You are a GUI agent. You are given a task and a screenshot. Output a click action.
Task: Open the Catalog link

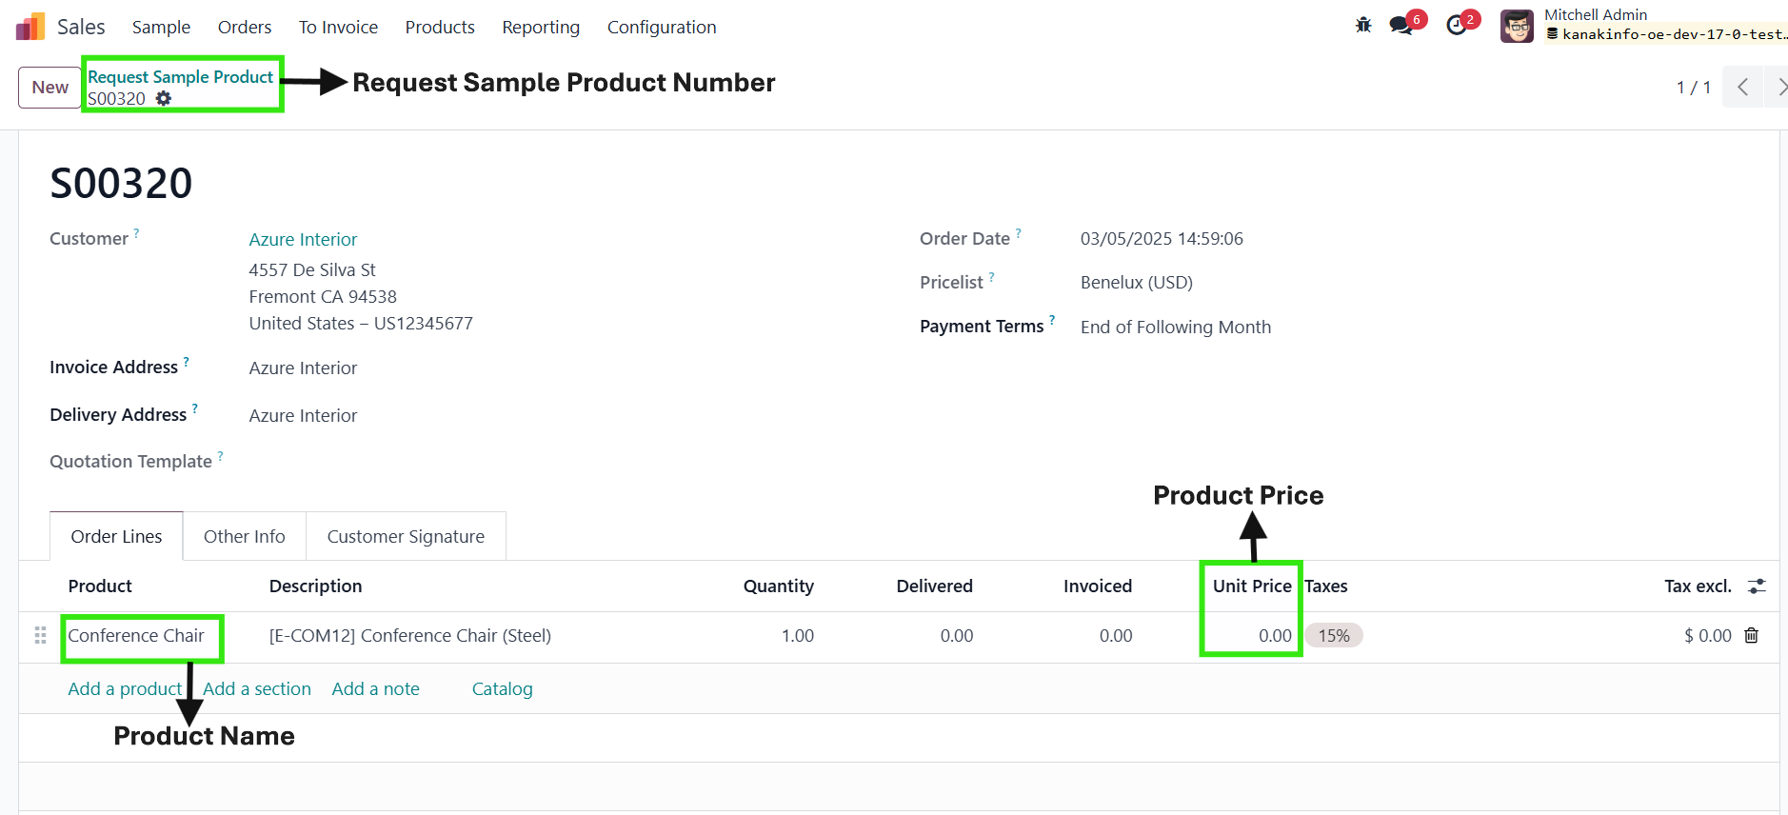point(502,688)
